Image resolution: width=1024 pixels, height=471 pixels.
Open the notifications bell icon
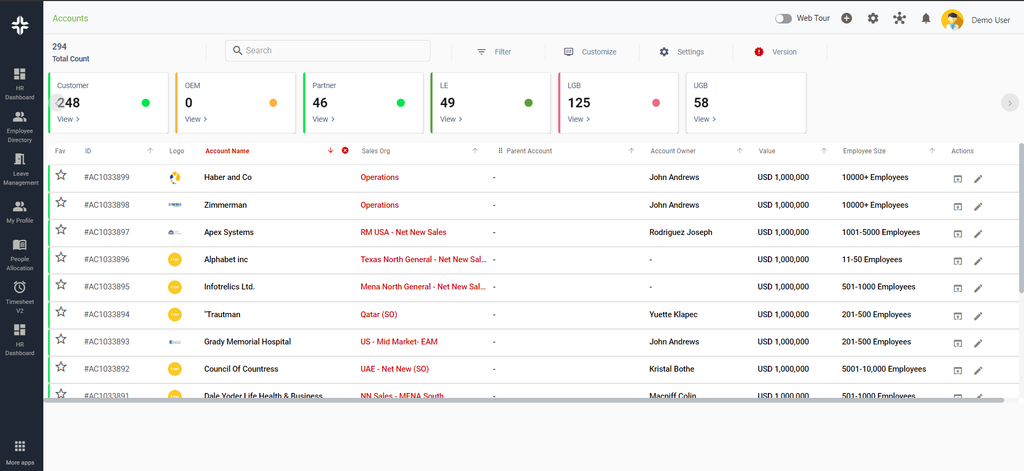coord(926,19)
